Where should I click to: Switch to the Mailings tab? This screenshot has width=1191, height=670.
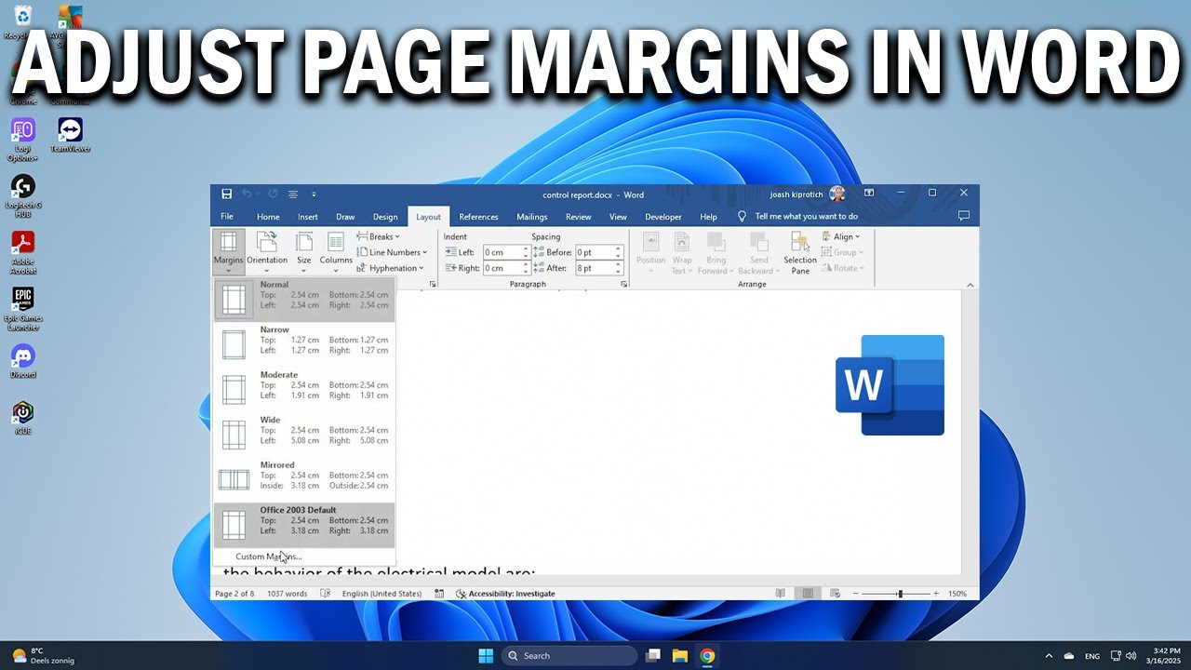point(532,217)
